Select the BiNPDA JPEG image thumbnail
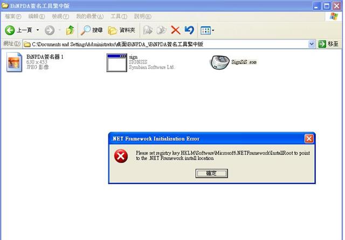The height and width of the screenshot is (240, 345). click(x=15, y=62)
